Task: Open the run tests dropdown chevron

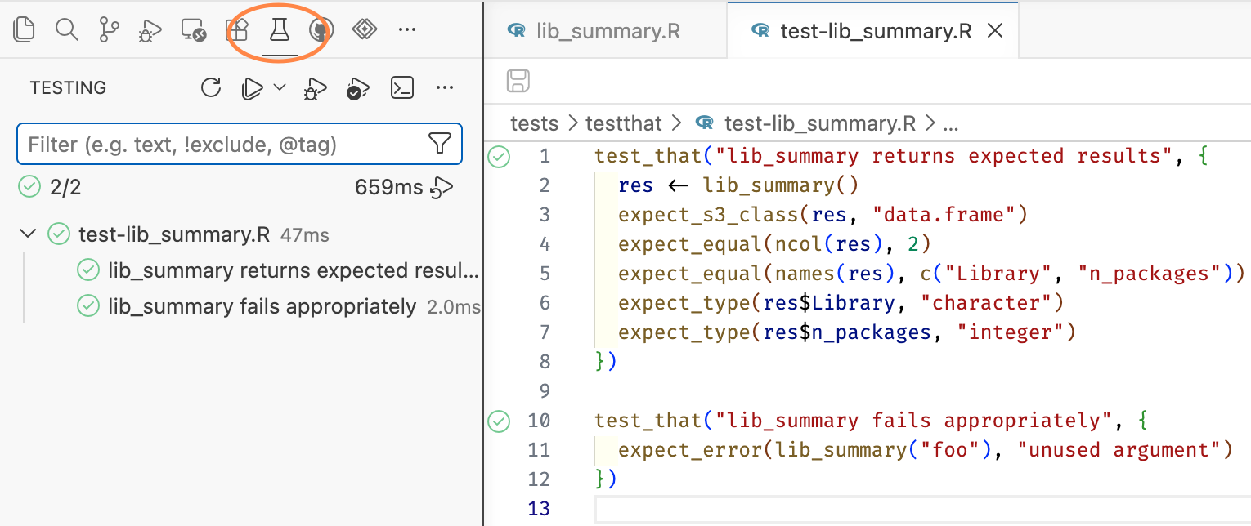Action: point(279,87)
